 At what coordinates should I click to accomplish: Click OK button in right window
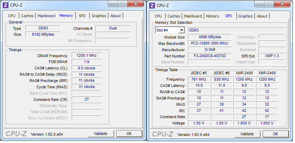(275, 134)
